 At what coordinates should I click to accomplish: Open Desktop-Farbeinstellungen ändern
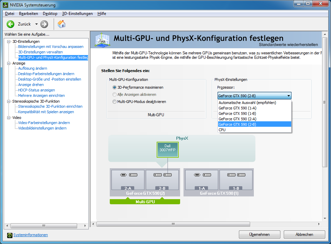(x=46, y=74)
